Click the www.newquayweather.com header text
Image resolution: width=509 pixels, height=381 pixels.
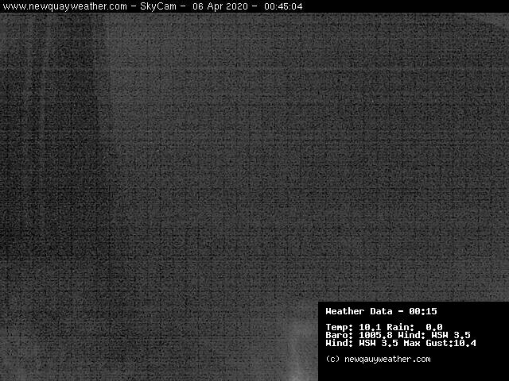[x=65, y=6]
